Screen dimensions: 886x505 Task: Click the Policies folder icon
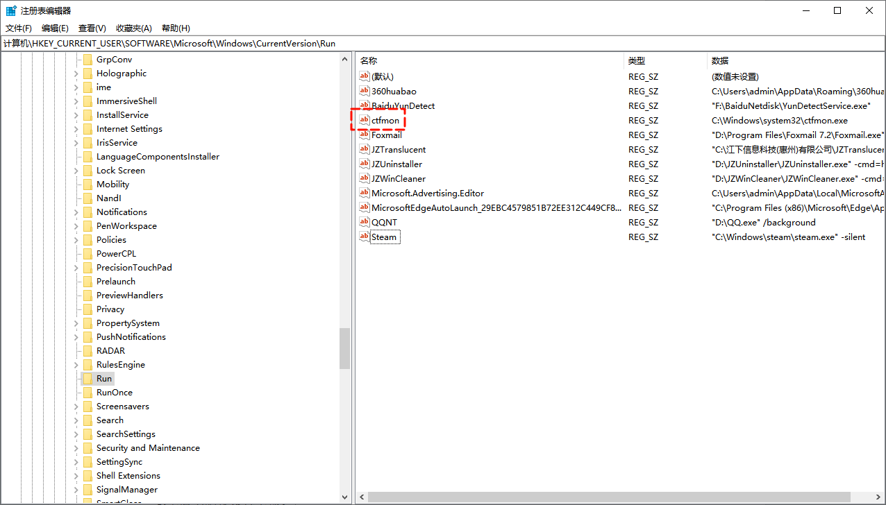click(87, 240)
